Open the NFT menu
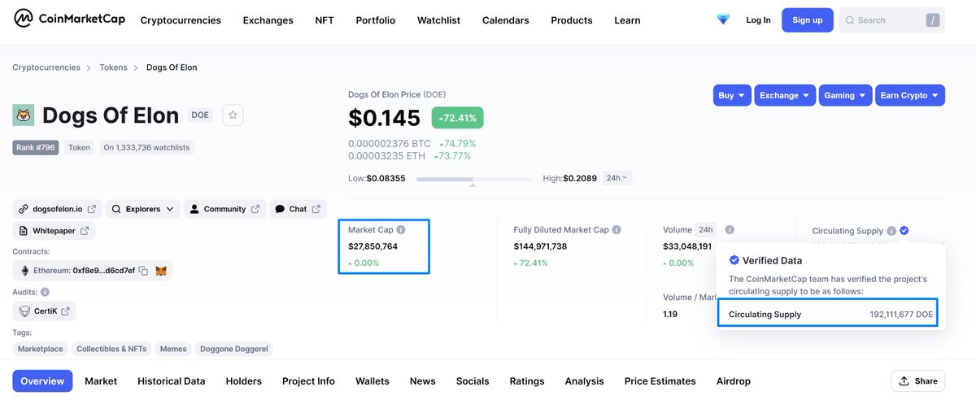The height and width of the screenshot is (400, 976). point(325,20)
